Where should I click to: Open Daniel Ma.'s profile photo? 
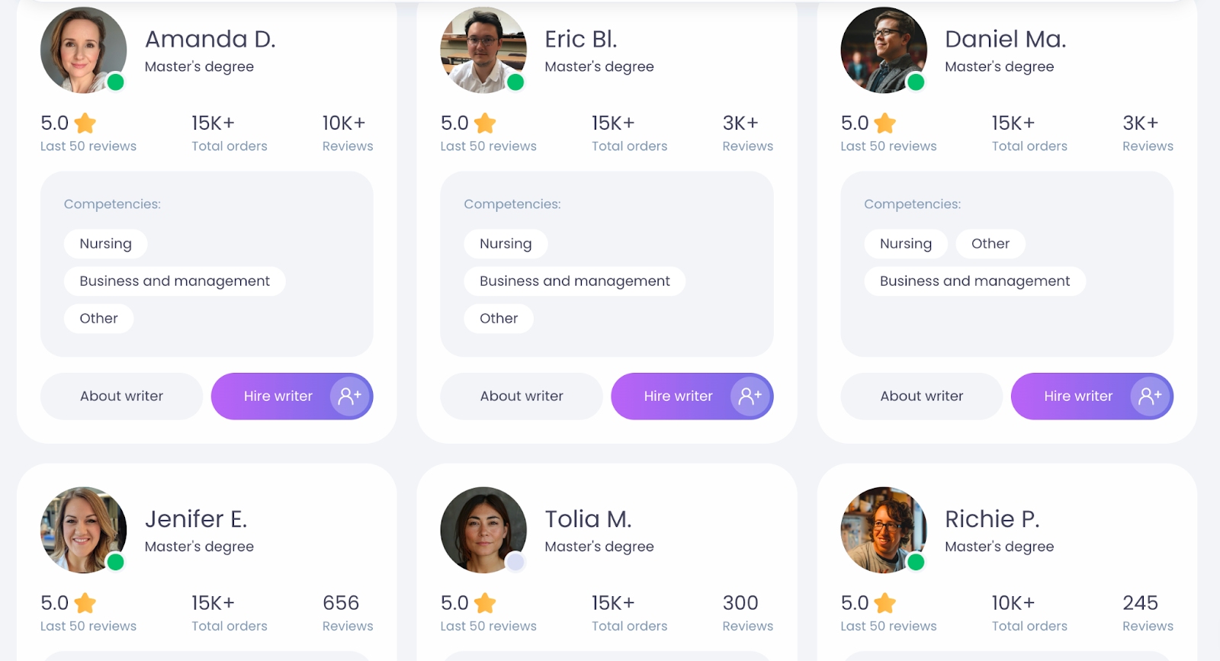[x=883, y=50]
